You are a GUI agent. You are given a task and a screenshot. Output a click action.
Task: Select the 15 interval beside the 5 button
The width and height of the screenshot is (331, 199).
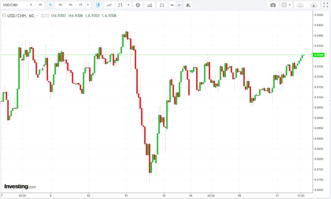point(40,5)
